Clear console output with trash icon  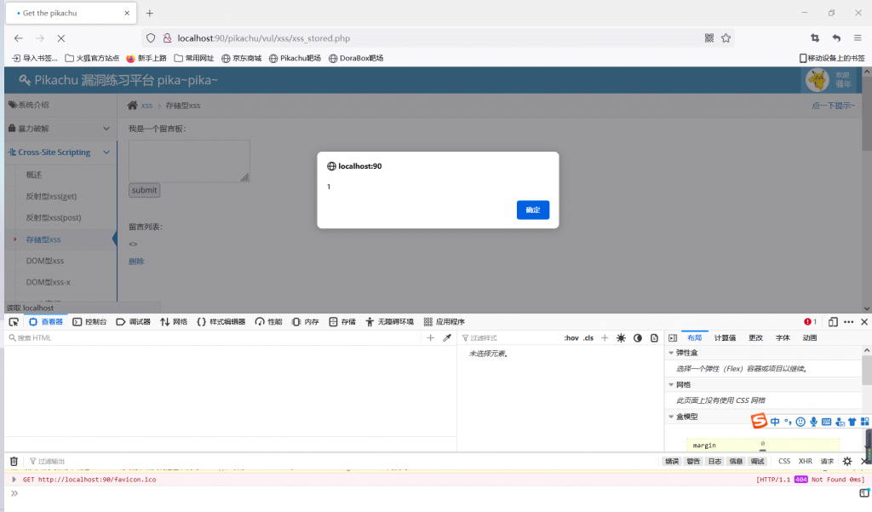coord(14,461)
